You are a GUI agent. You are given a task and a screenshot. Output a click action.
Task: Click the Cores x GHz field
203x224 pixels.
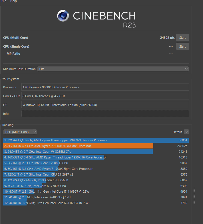coord(105,96)
